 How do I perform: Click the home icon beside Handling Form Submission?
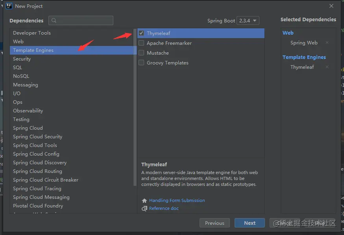coord(144,200)
